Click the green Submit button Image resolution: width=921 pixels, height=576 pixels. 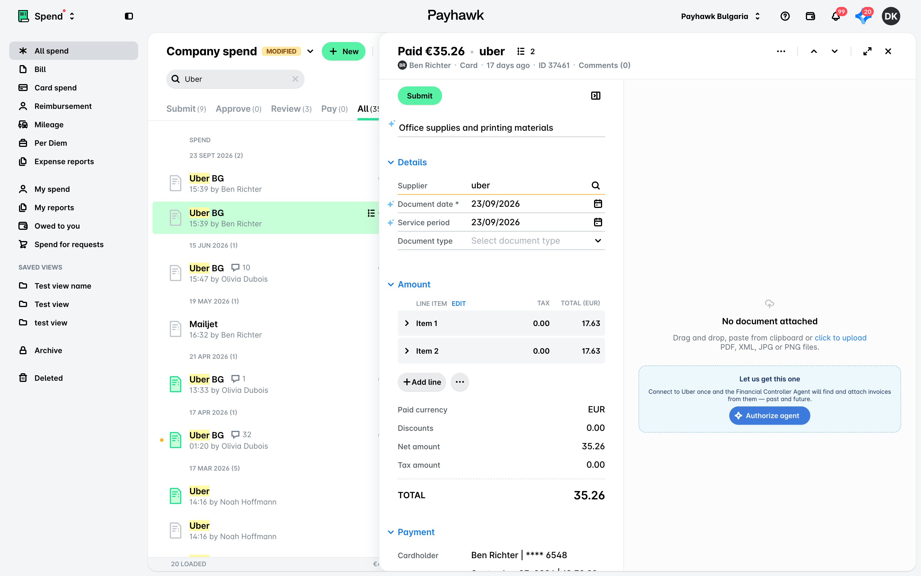pos(419,96)
